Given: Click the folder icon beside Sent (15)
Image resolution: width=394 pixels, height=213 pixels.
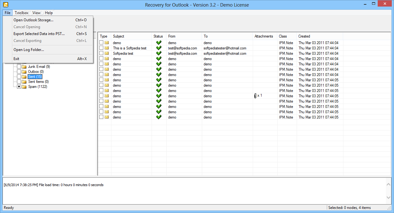Looking at the screenshot, I should (24, 77).
